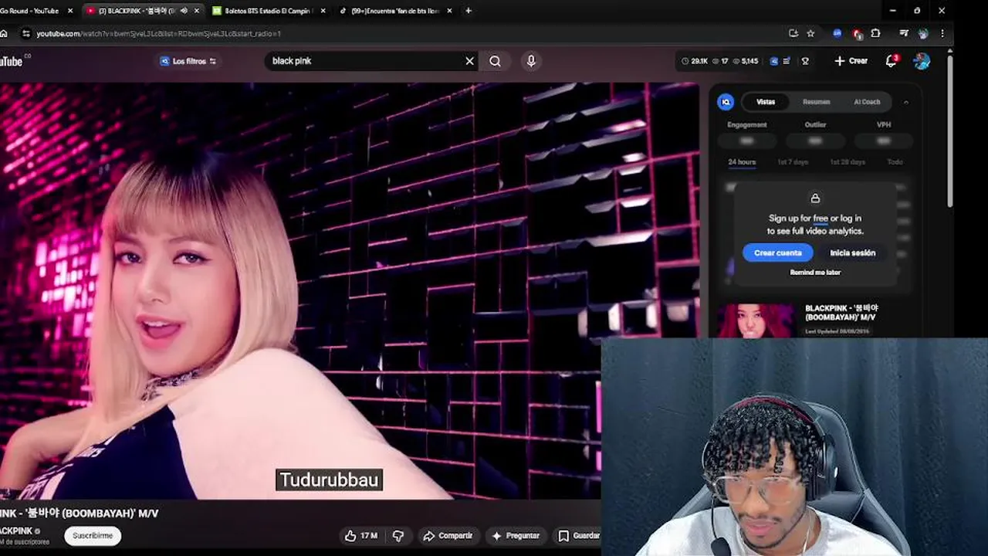Open the Los filtros button

point(188,61)
